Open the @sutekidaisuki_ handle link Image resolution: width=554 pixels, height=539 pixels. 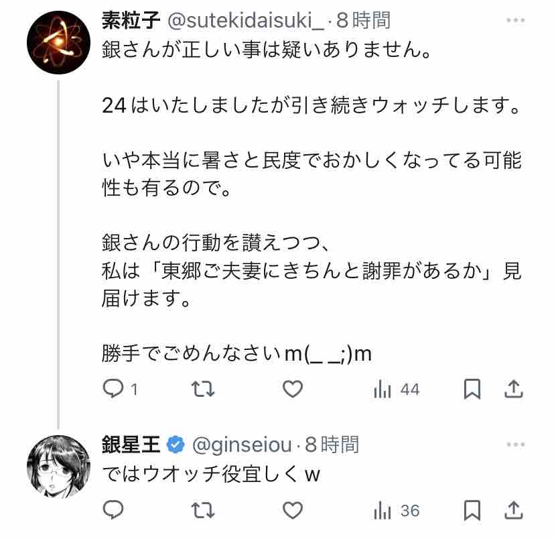tap(245, 21)
